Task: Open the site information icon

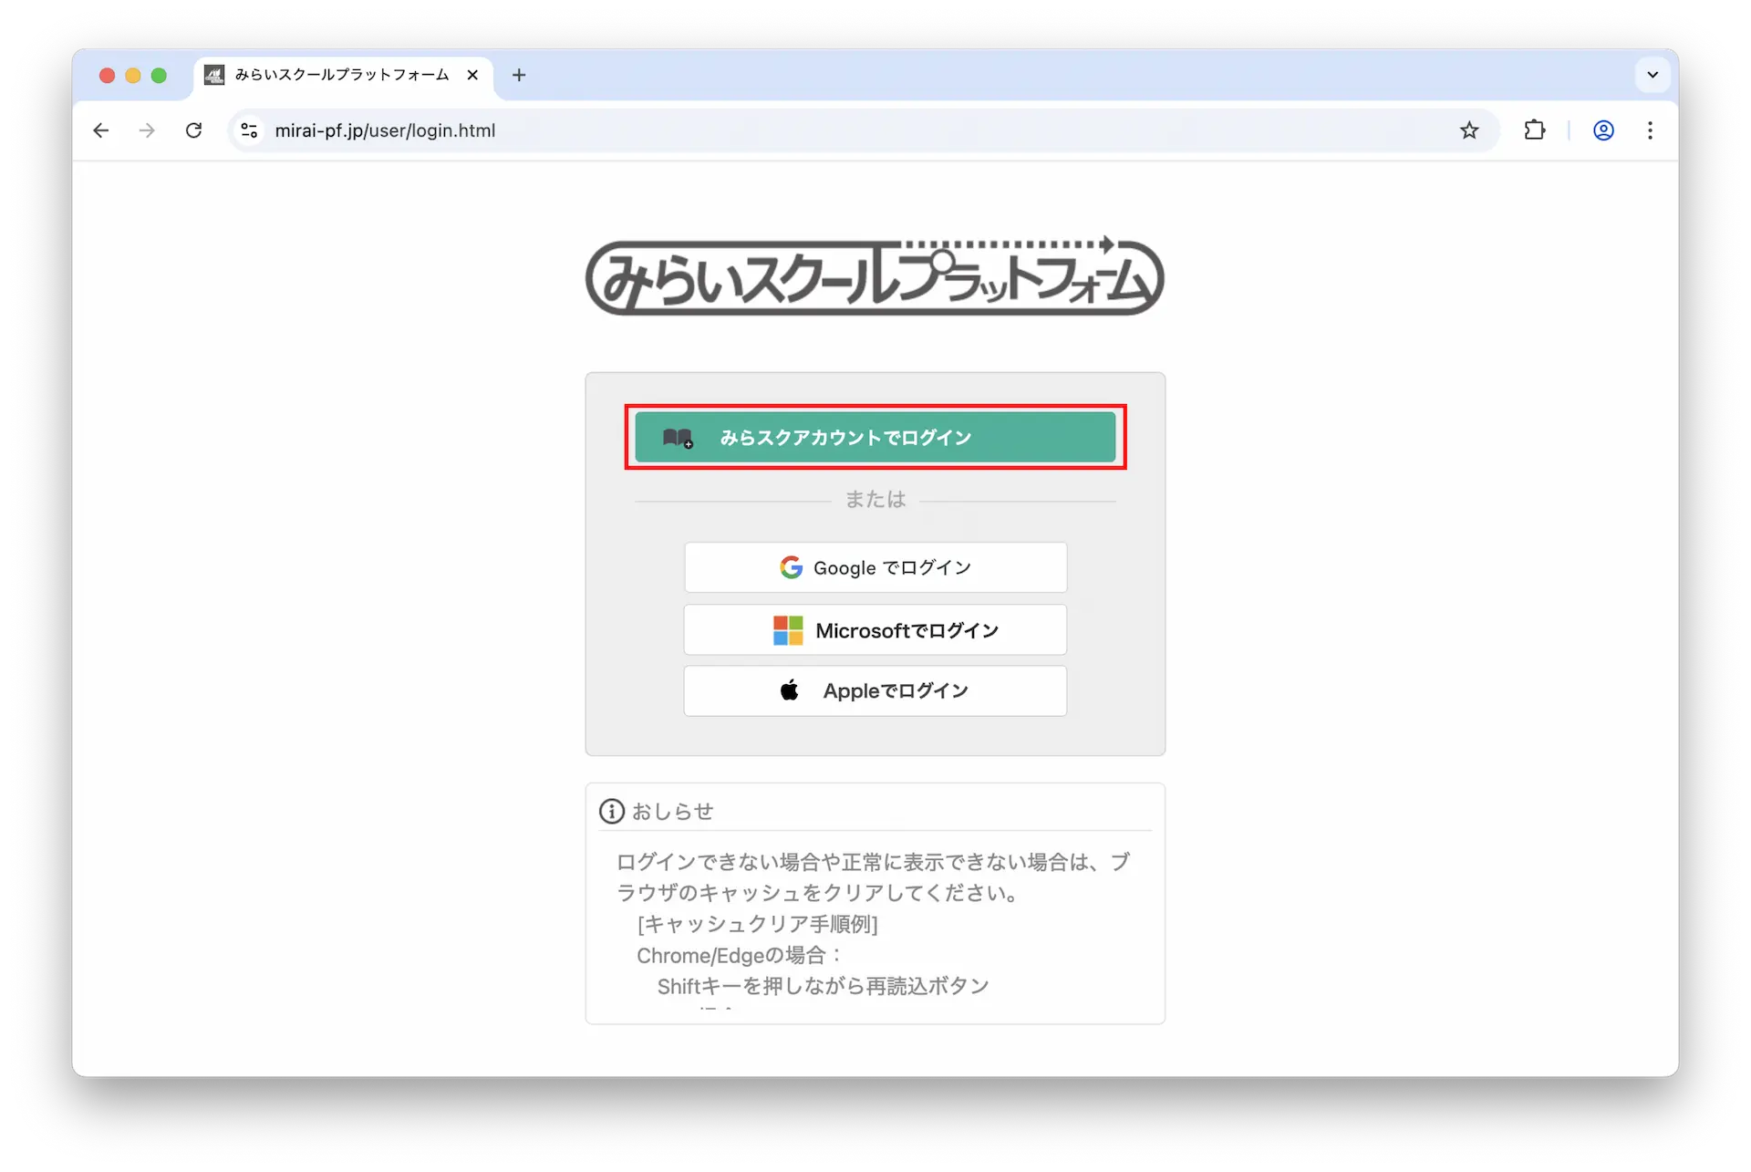Action: tap(249, 130)
